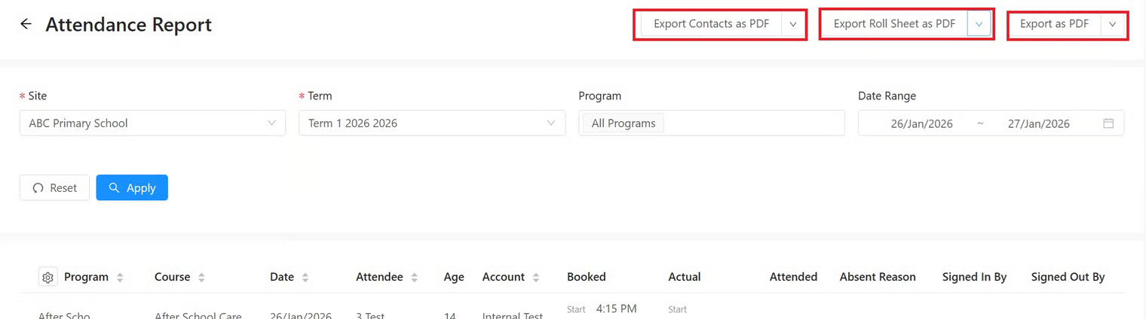Sort the Account column
1146x319 pixels.
[x=535, y=278]
